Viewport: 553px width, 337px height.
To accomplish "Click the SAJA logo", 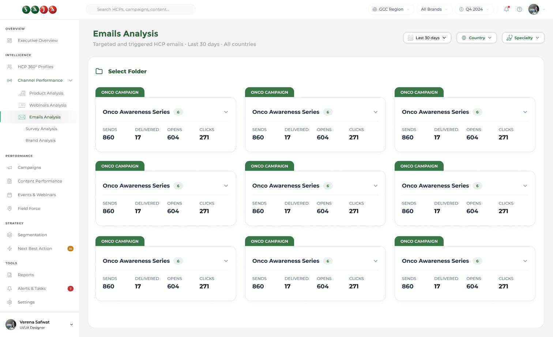I will click(39, 9).
